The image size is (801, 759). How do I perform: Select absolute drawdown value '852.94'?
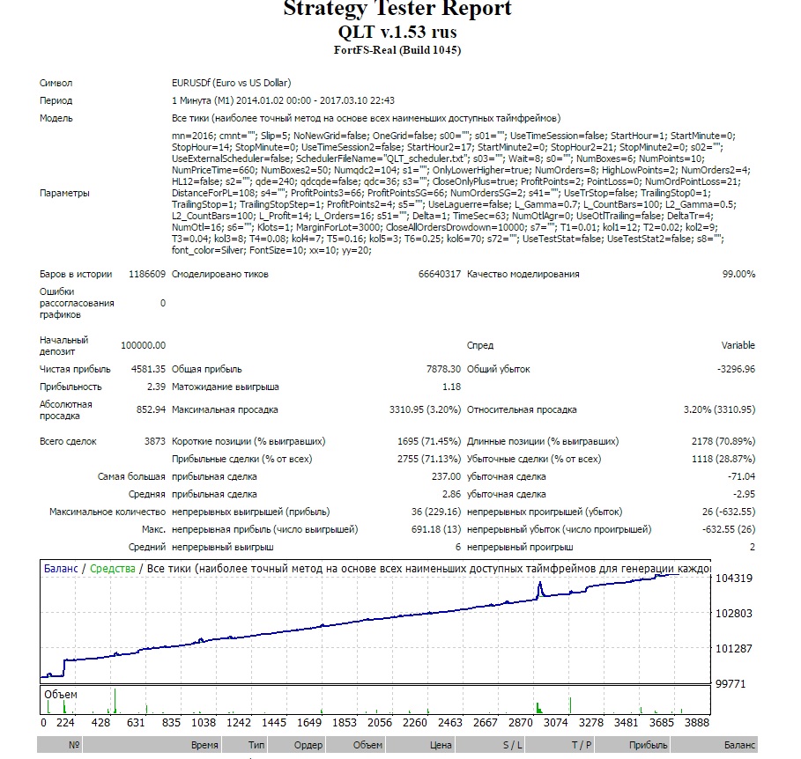pos(151,409)
